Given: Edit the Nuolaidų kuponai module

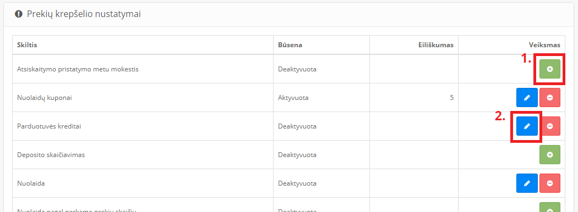Looking at the screenshot, I should [x=527, y=98].
